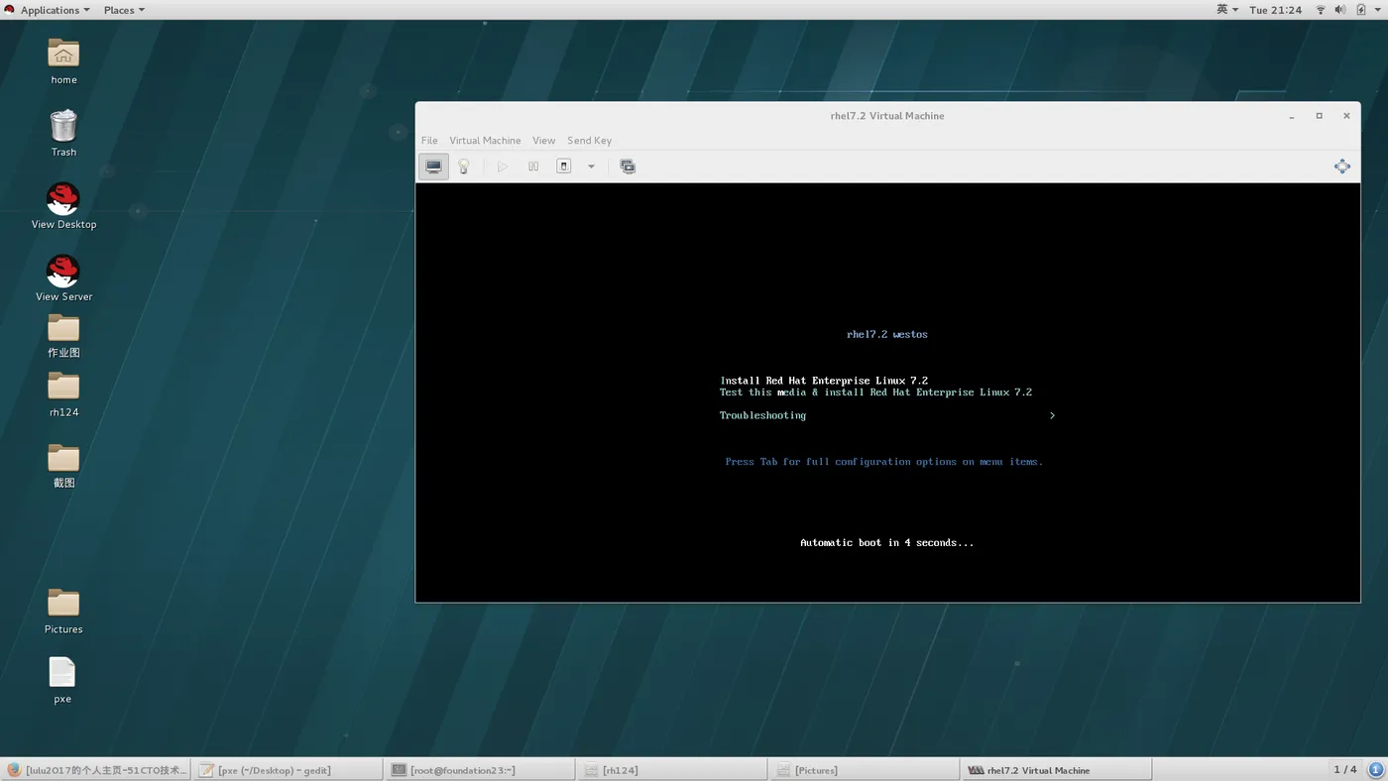Switch to the lulu2017 Firefox taskbar window

[96, 770]
